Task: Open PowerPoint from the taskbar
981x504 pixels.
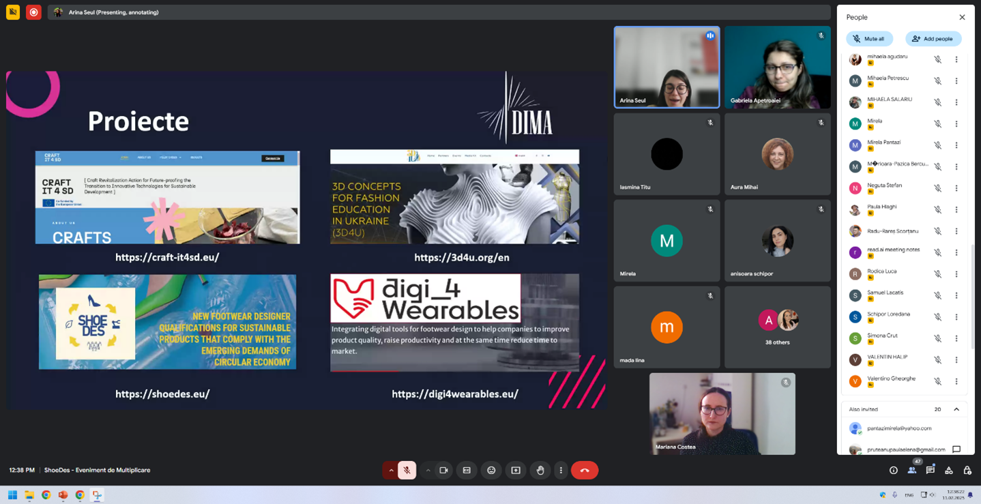Action: pyautogui.click(x=63, y=495)
